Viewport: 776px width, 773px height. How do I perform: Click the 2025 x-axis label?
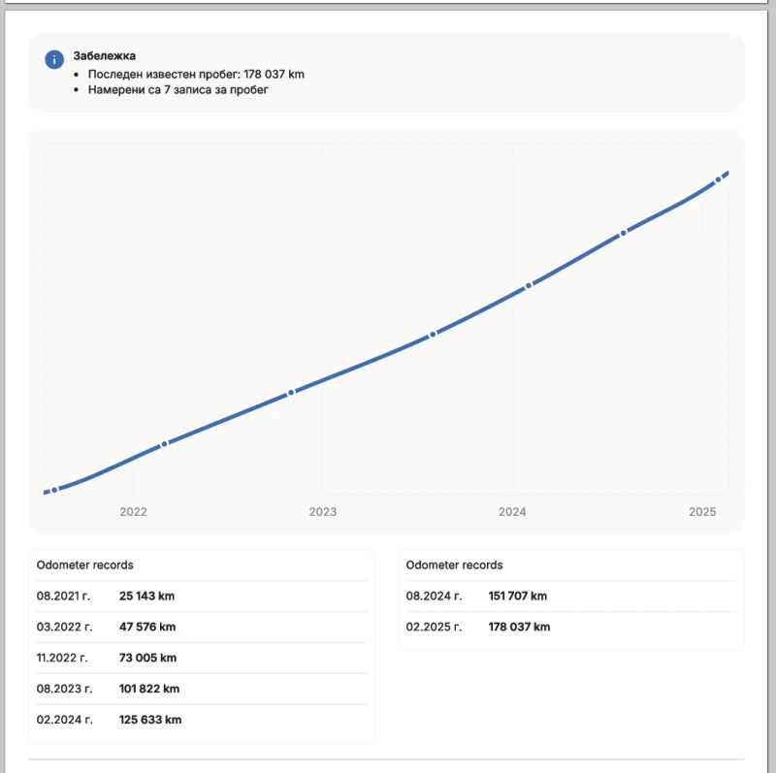701,511
